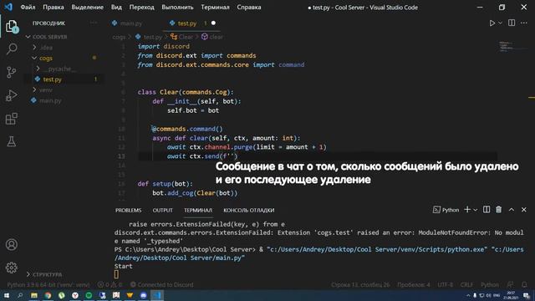Screen dimensions: 535x301
Task: Open the Выполнить menu
Action: [177, 8]
